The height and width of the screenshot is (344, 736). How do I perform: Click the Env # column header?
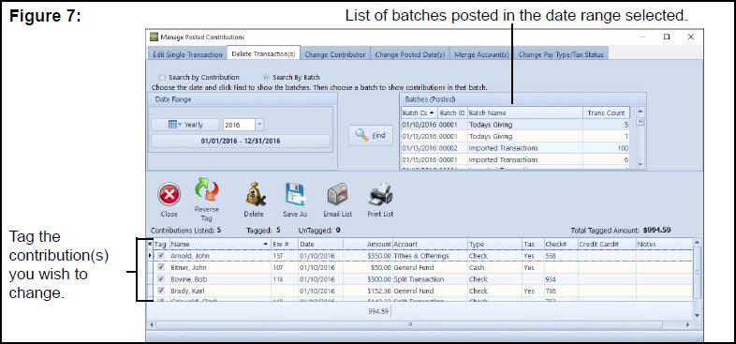click(285, 244)
